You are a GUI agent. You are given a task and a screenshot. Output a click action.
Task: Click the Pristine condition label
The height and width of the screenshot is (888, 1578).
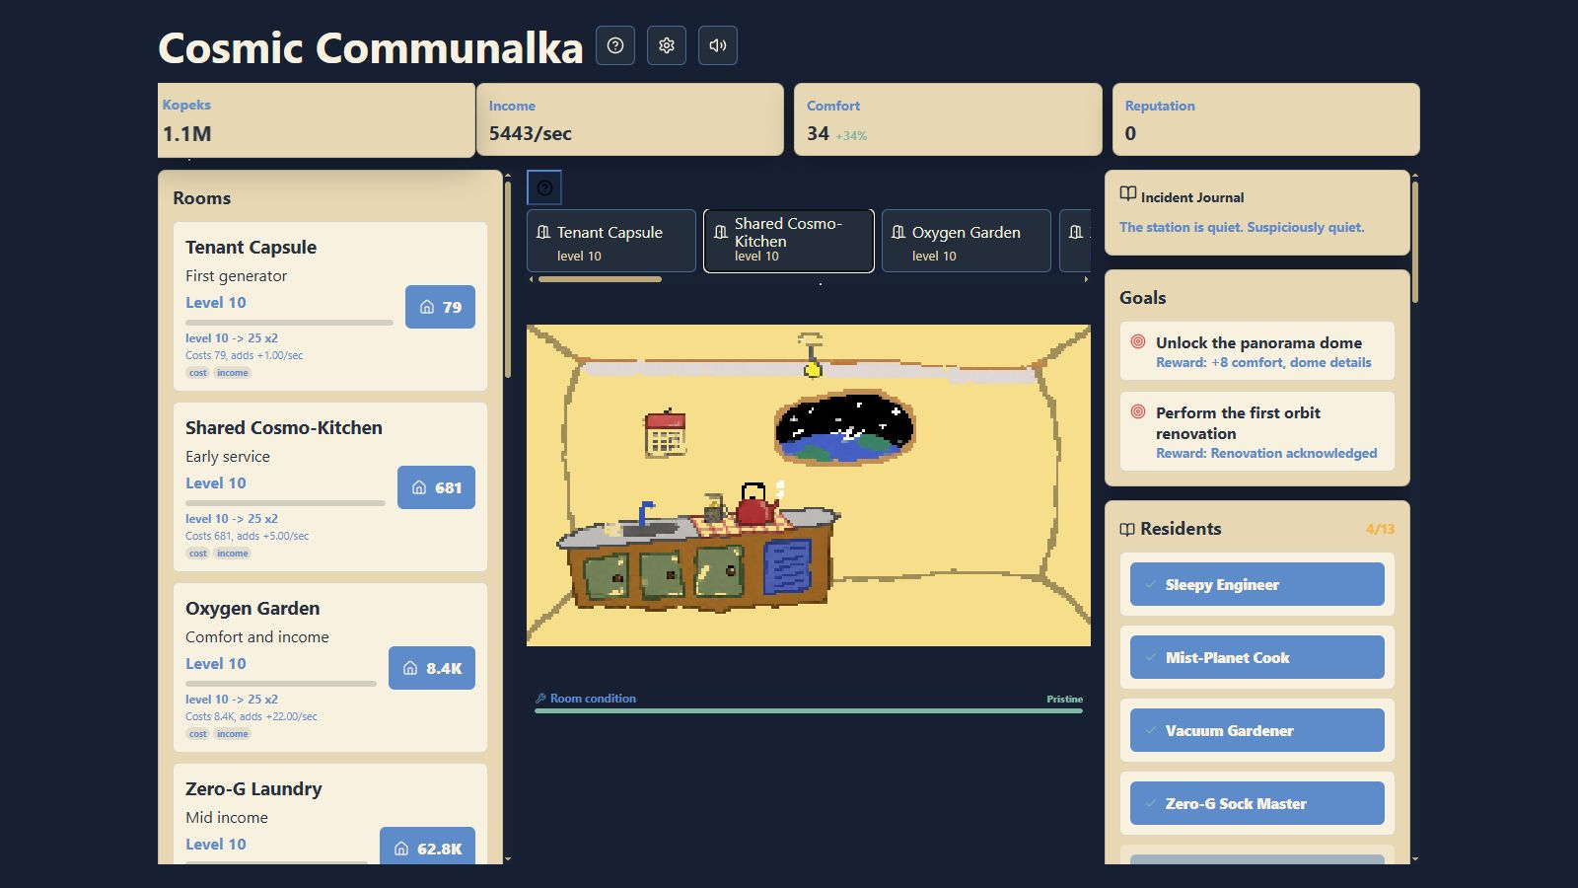(1064, 699)
